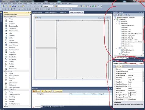
Task: Choose the MonthCalendar control
Action: click(x=13, y=45)
